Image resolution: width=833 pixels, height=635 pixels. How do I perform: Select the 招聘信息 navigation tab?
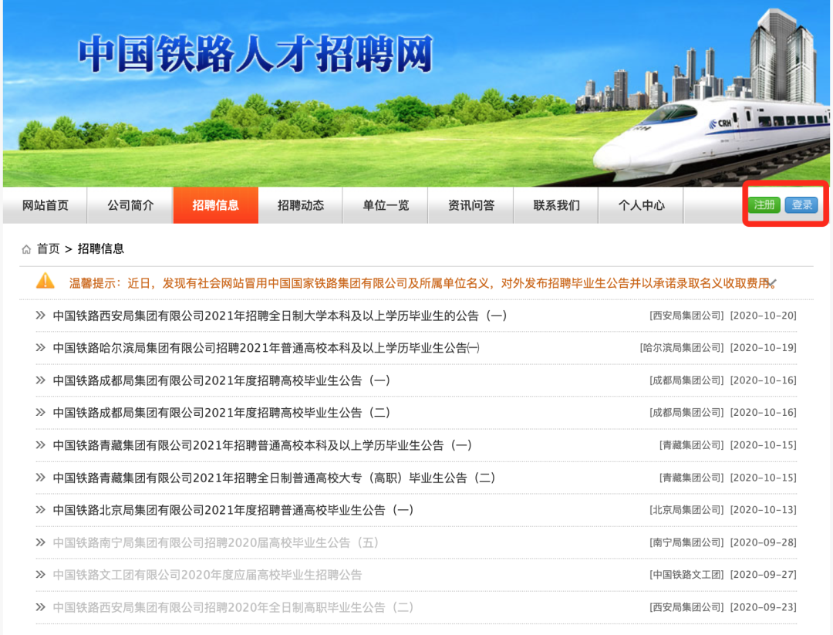point(216,205)
